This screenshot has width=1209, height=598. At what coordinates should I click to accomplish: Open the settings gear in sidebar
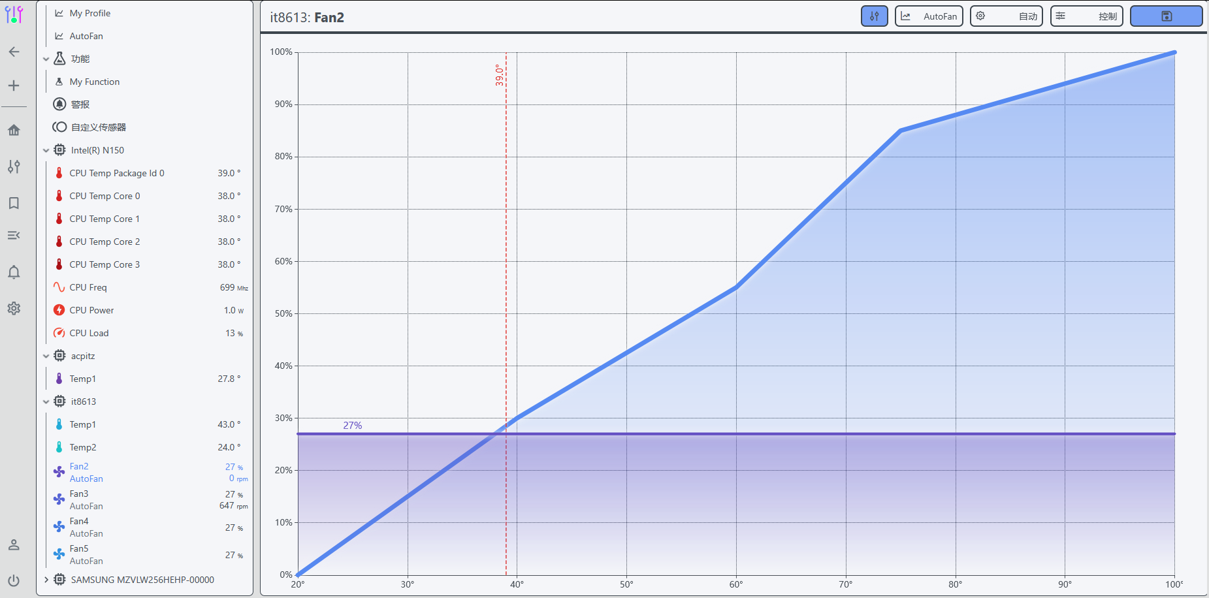pos(14,308)
